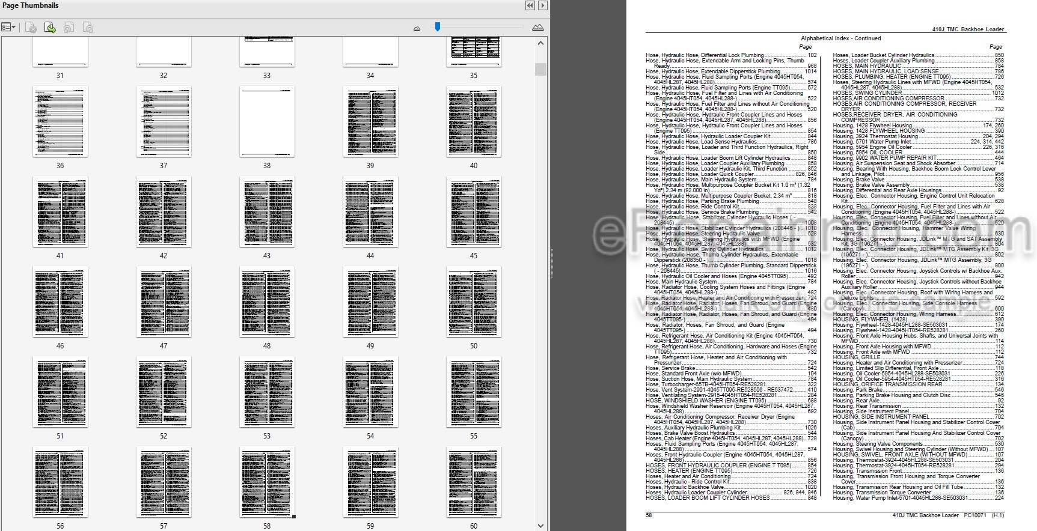
Task: Select page 53 thumbnail
Action: [x=267, y=392]
